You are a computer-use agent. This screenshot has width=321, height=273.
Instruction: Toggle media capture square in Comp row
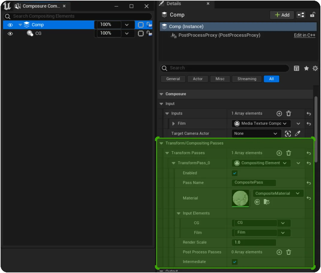tap(141, 25)
